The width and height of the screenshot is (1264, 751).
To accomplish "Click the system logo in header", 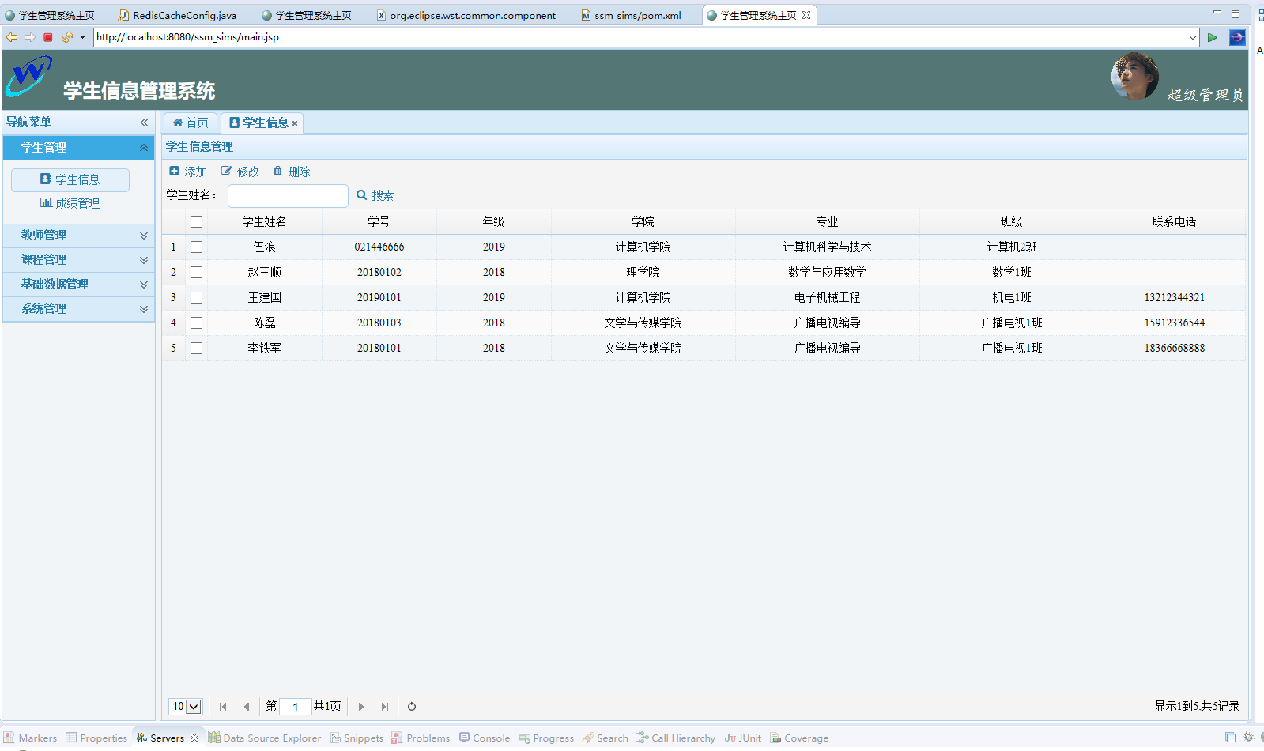I will pyautogui.click(x=29, y=77).
